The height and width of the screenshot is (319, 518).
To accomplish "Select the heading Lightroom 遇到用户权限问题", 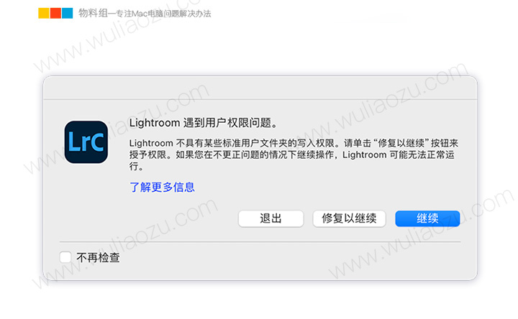I will [x=203, y=123].
